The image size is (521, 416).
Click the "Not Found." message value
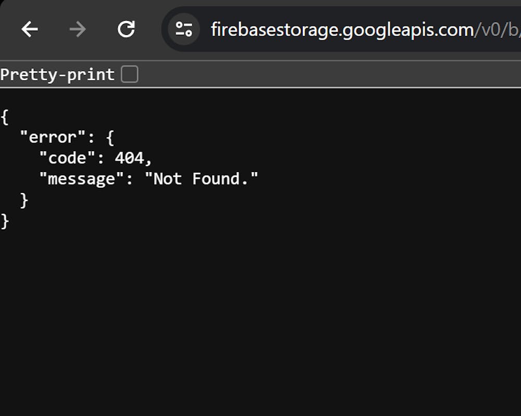click(x=202, y=179)
